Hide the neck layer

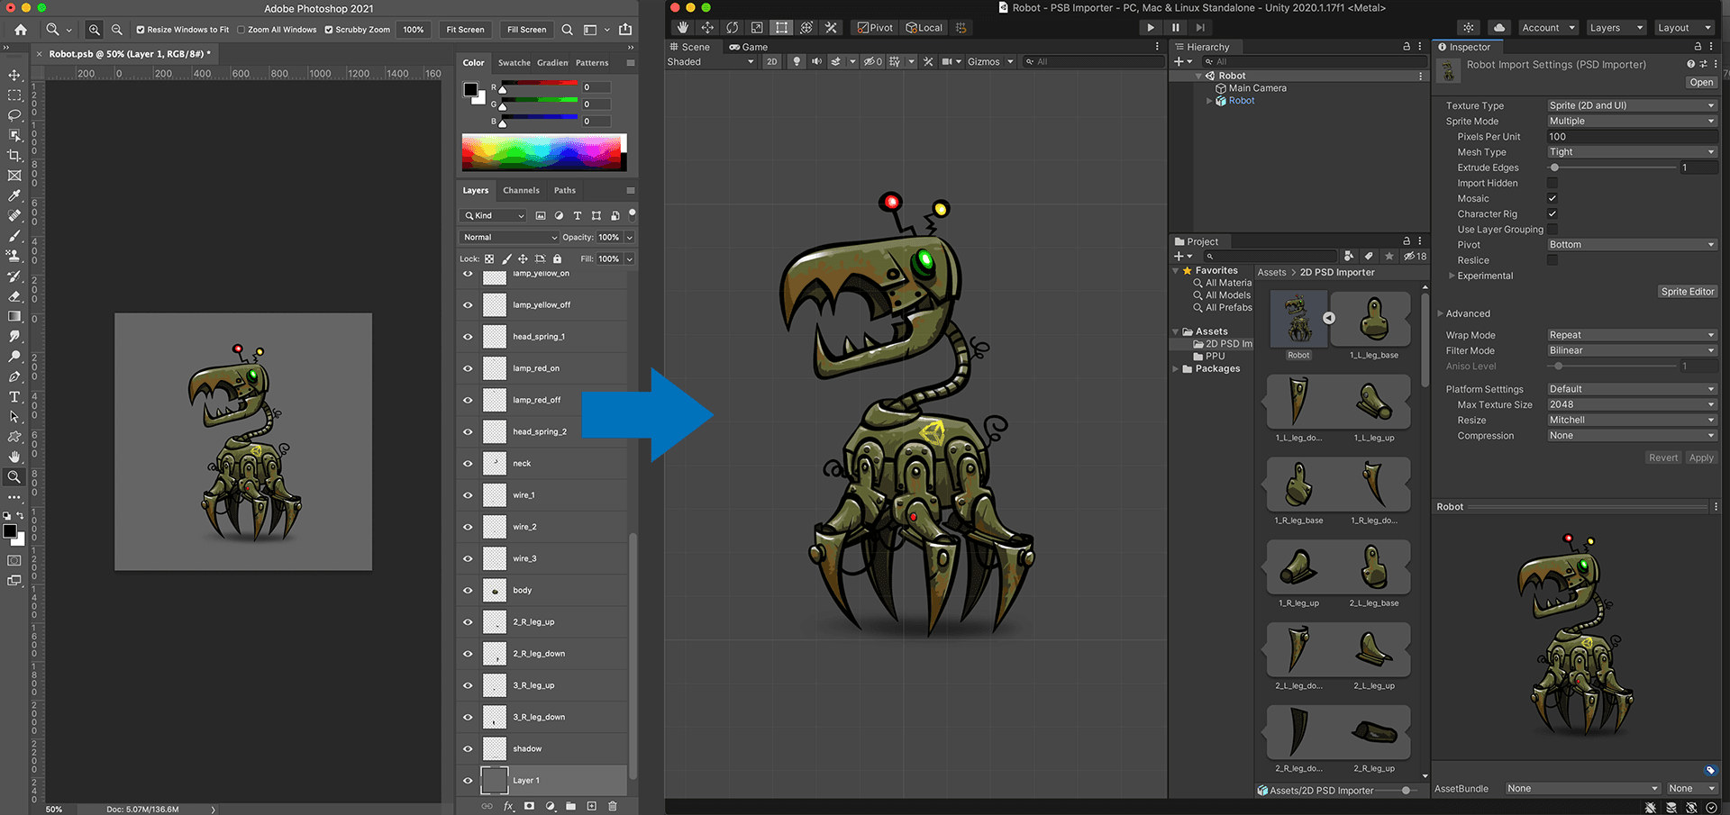click(x=468, y=464)
